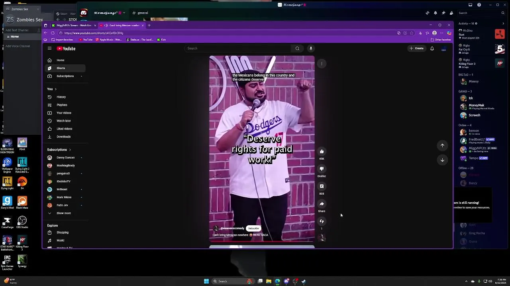Start voice search with the microphone icon

tap(311, 48)
